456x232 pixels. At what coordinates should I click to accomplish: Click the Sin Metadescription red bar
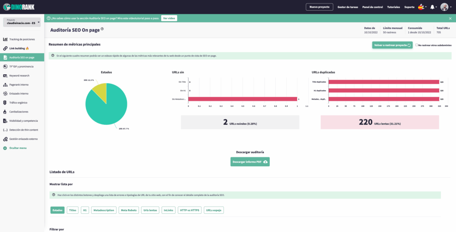[243, 99]
